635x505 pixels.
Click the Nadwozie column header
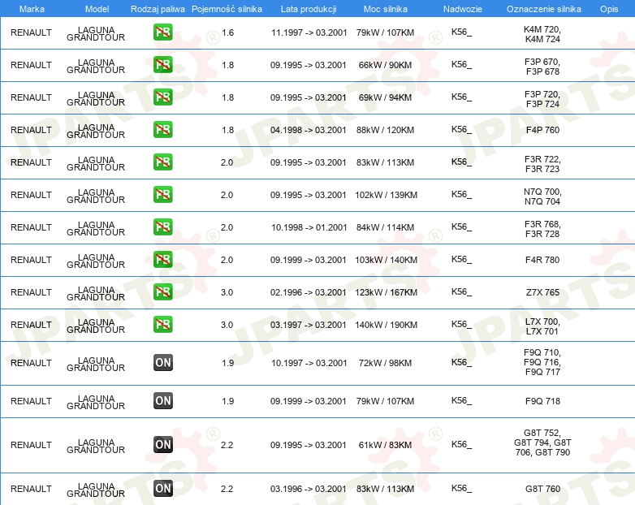click(463, 9)
